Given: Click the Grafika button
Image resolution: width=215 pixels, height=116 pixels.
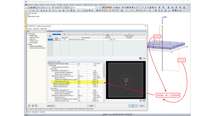Looking at the screenshot, I should click(91, 106).
